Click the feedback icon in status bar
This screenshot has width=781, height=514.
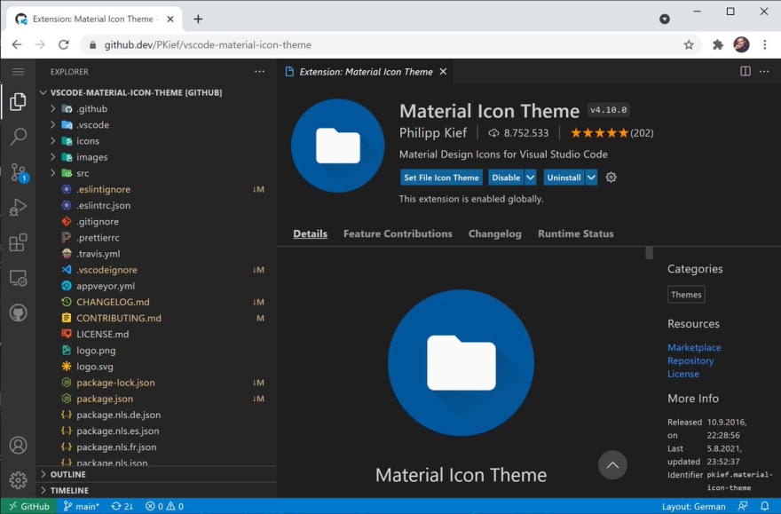(743, 506)
